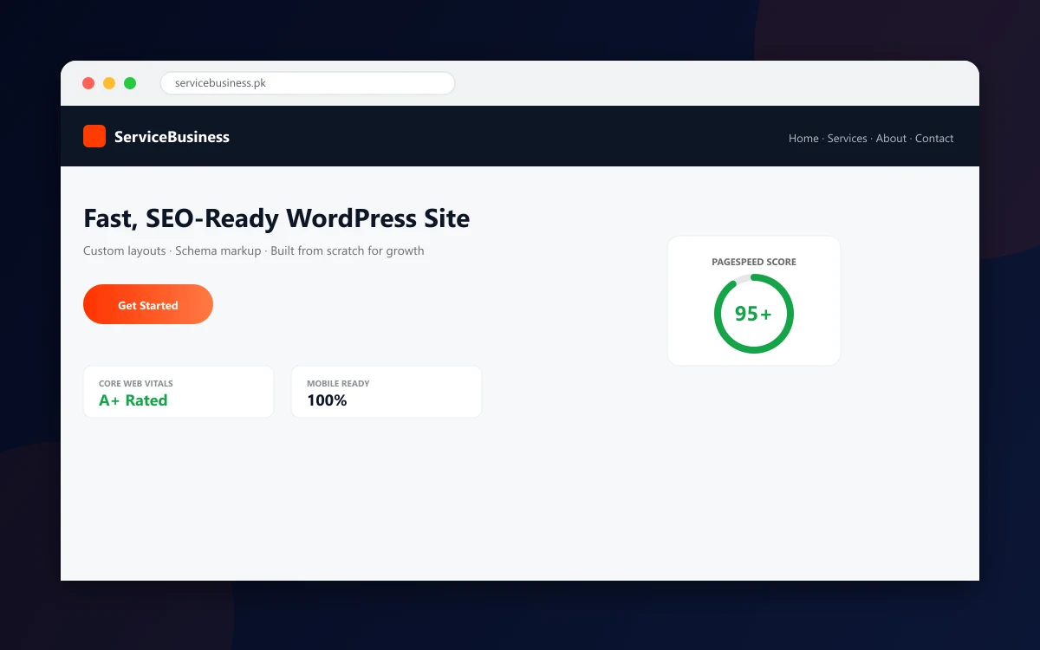This screenshot has width=1040, height=650.
Task: Click the ServiceBusiness brand name
Action: pyautogui.click(x=172, y=137)
